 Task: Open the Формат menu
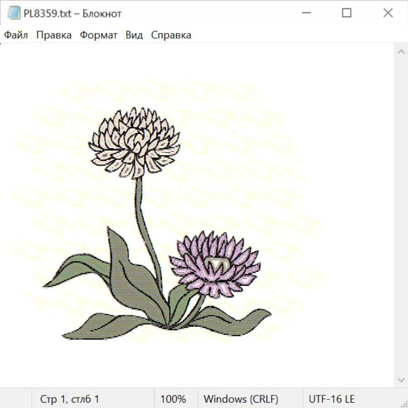[98, 35]
